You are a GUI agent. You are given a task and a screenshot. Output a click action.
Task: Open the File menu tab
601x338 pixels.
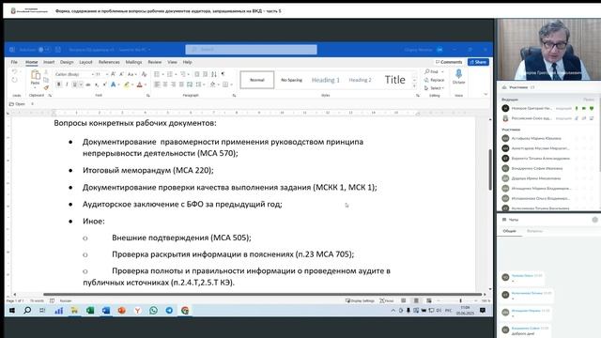click(x=14, y=62)
